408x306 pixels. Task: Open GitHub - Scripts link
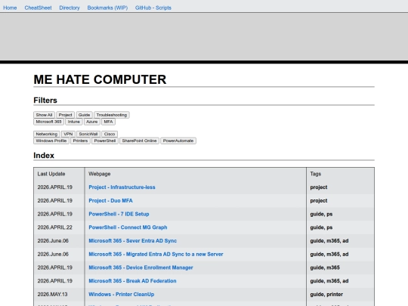pos(153,8)
